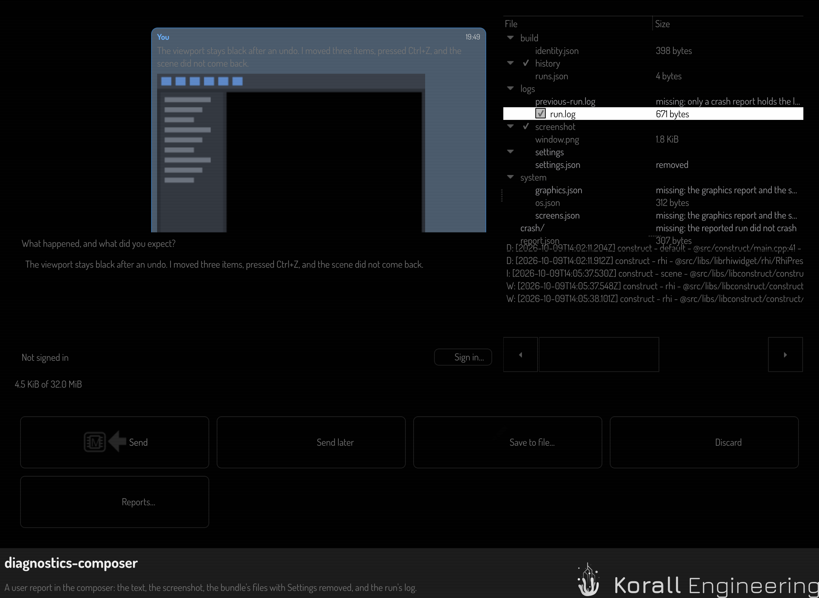Image resolution: width=819 pixels, height=598 pixels.
Task: Click the left arrow scroll button
Action: 520,354
